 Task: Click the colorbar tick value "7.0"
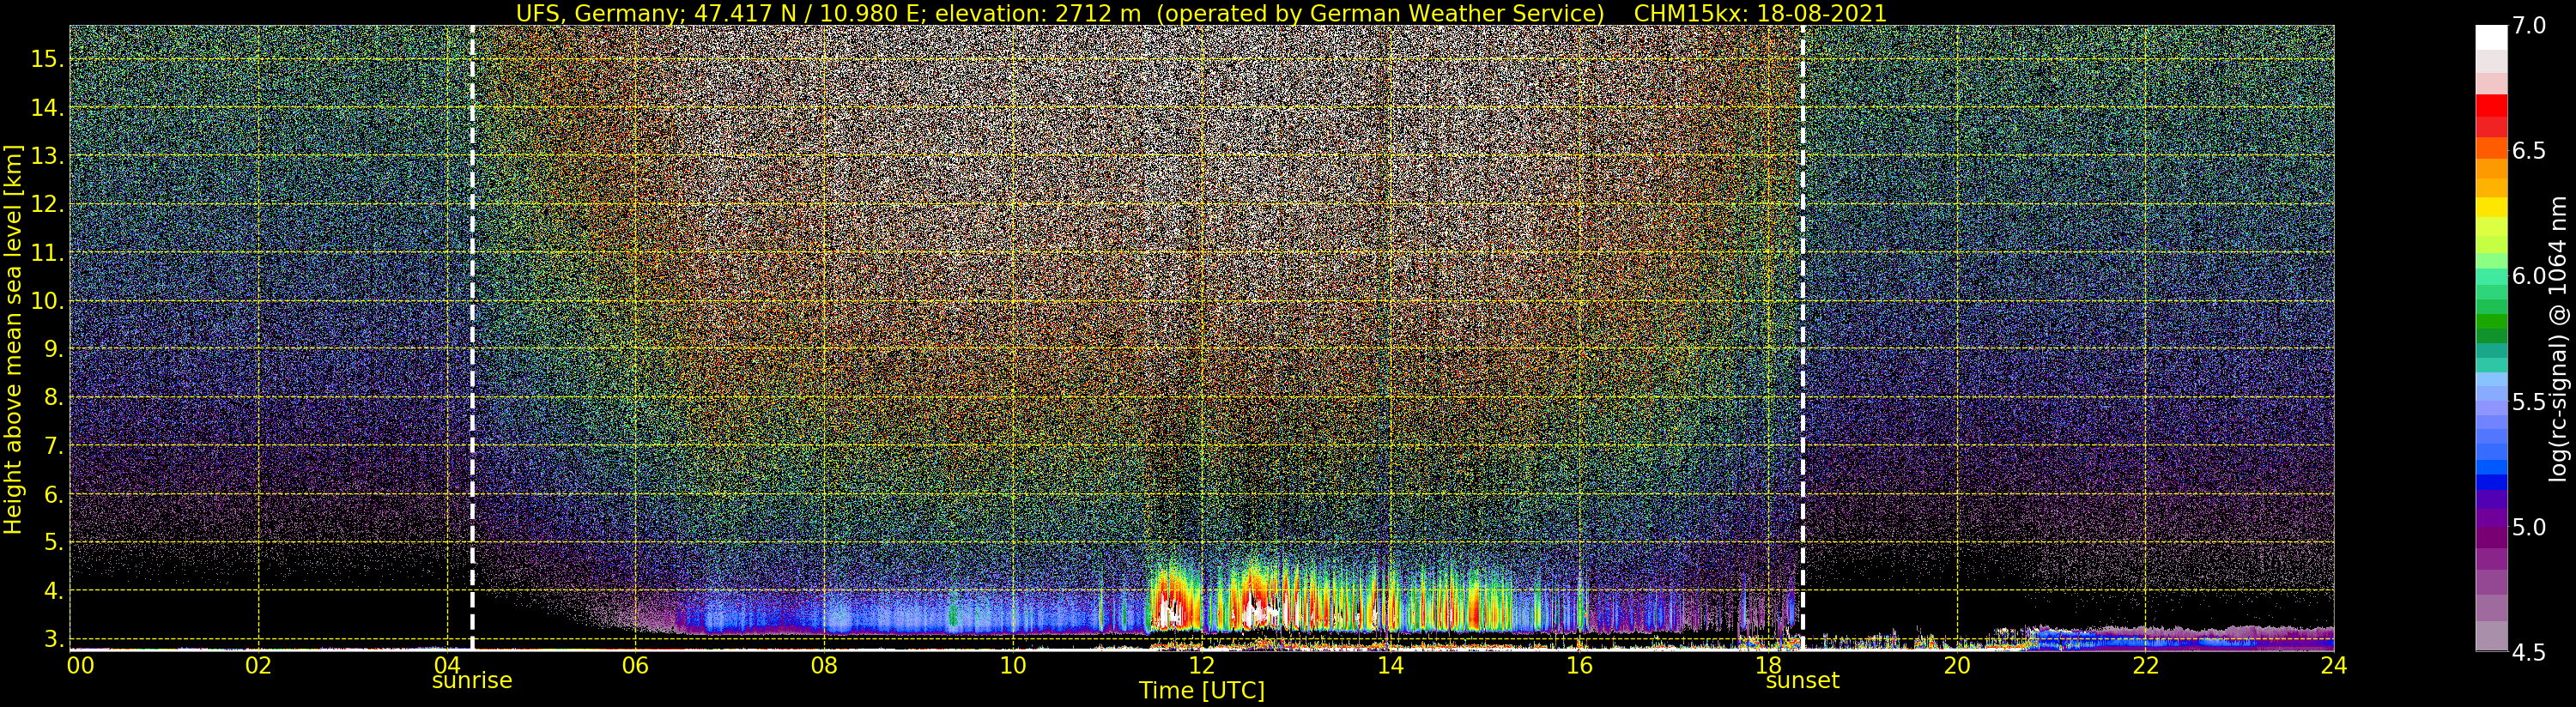point(2529,26)
